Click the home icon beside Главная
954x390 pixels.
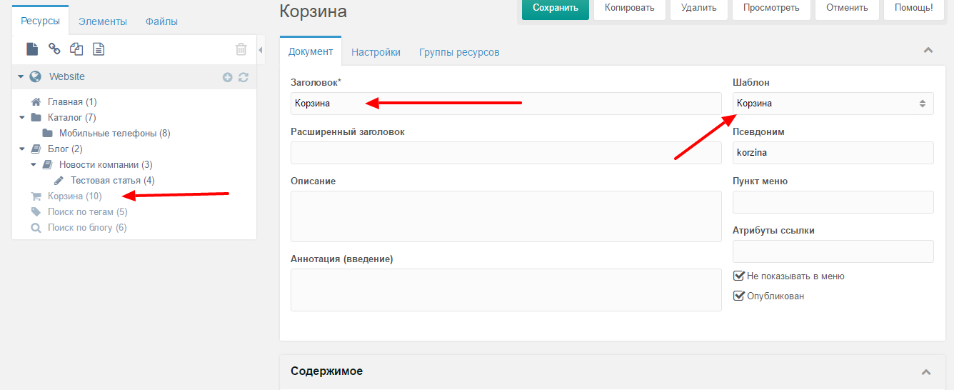(36, 101)
